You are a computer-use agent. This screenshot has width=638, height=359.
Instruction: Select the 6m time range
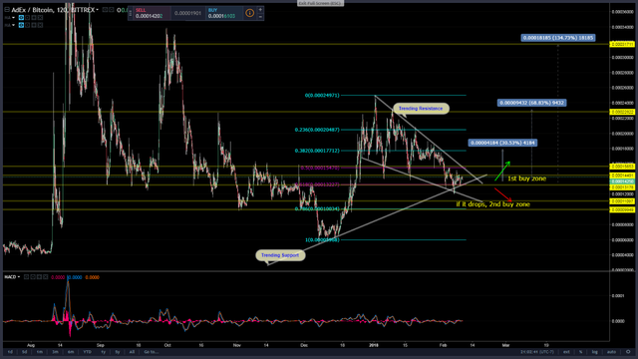pyautogui.click(x=71, y=352)
